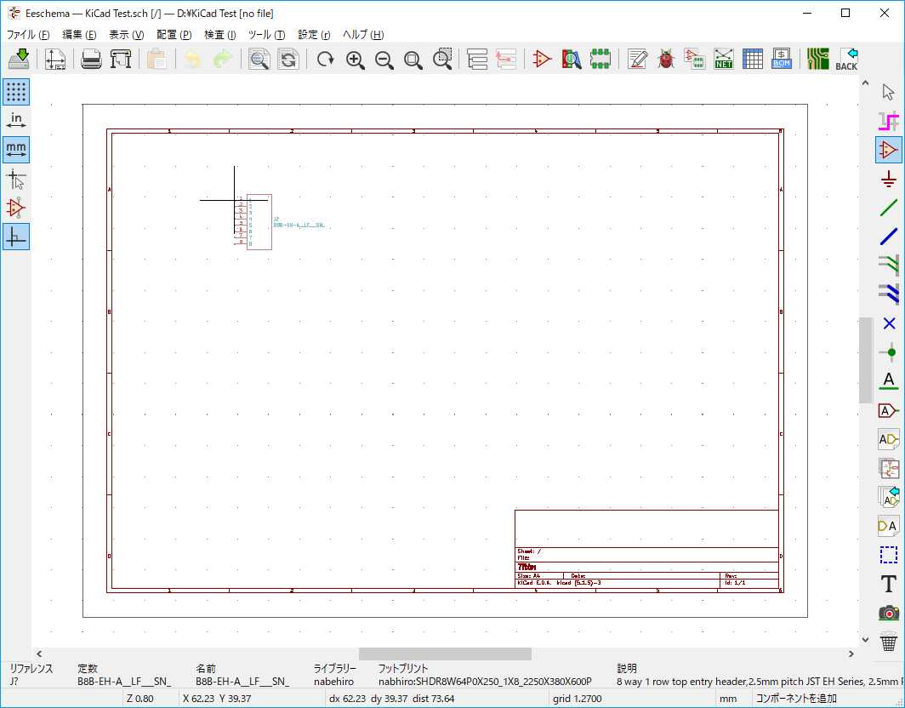Generate bill of materials BOM
Viewport: 905px width, 708px height.
tap(782, 59)
